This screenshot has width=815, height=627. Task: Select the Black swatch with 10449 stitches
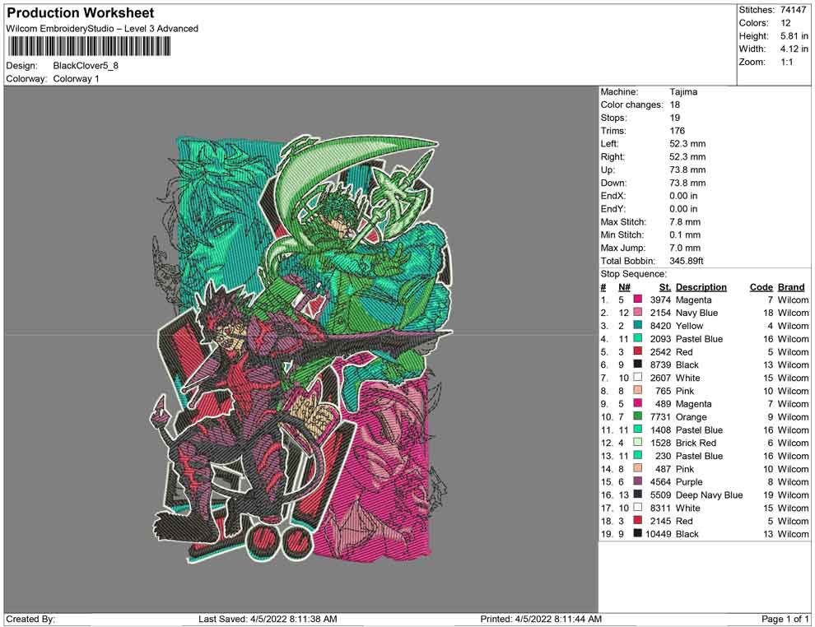click(638, 533)
